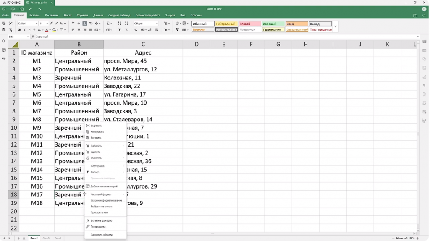The image size is (430, 241).
Task: Click the fill color bucket swatch
Action: point(54,30)
